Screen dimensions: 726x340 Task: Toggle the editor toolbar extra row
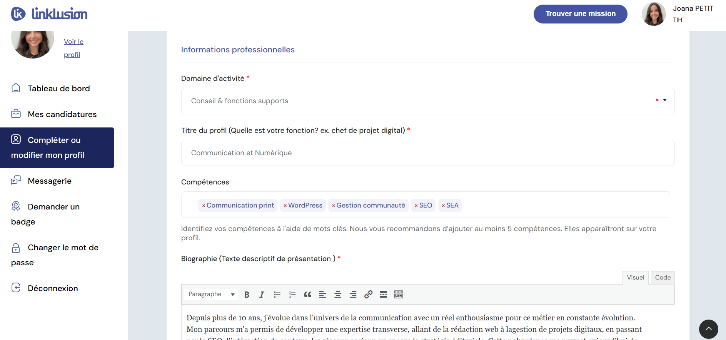[x=399, y=295]
